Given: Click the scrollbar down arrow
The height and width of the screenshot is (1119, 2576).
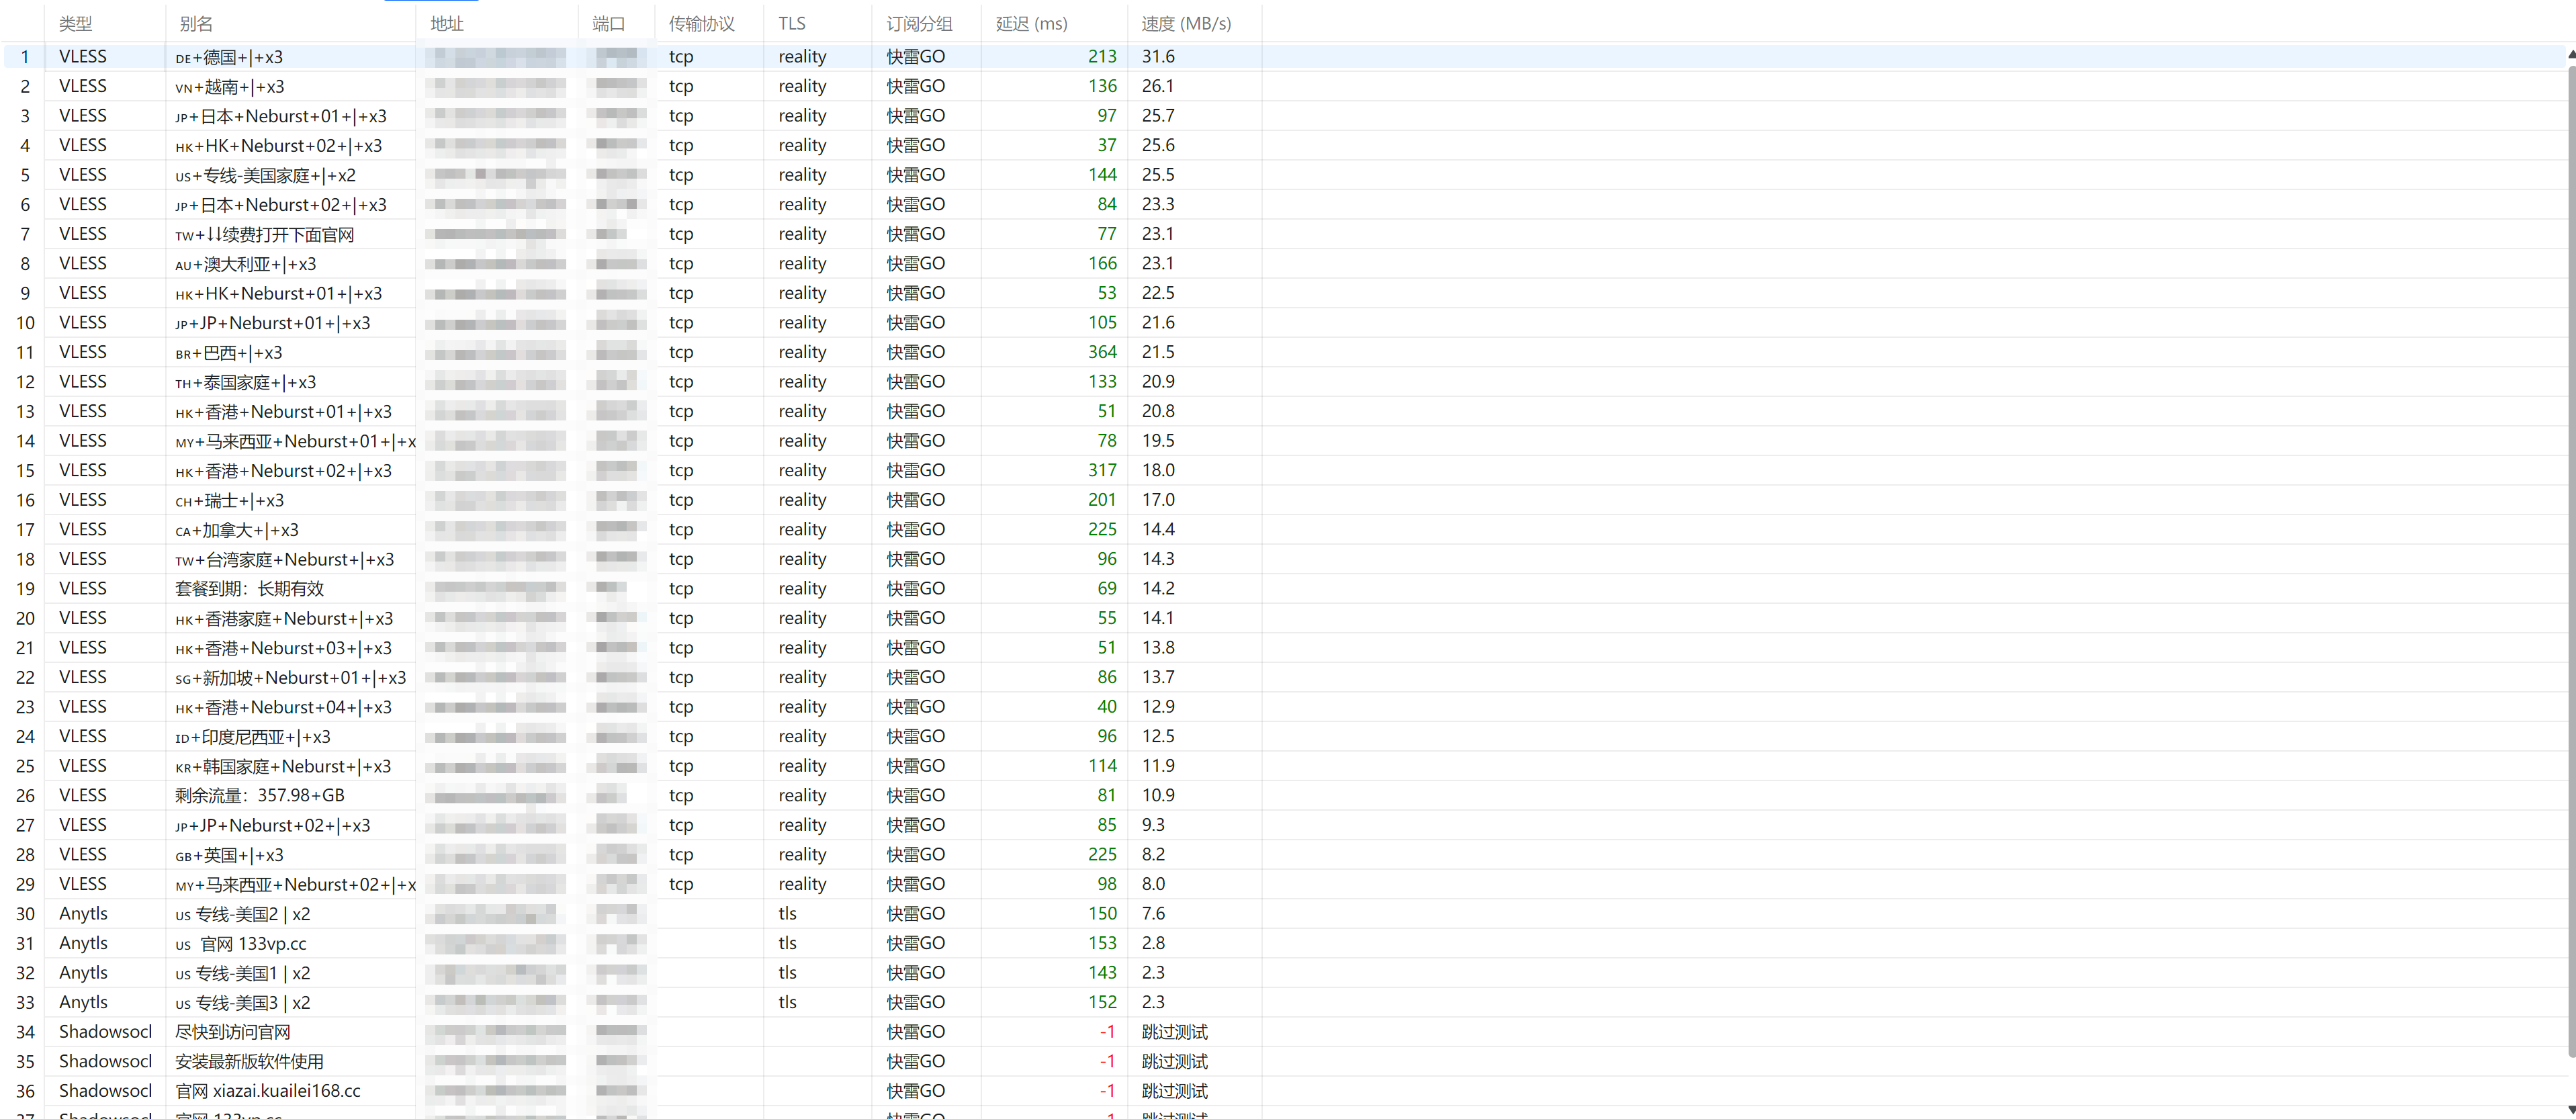Looking at the screenshot, I should pos(2571,1110).
